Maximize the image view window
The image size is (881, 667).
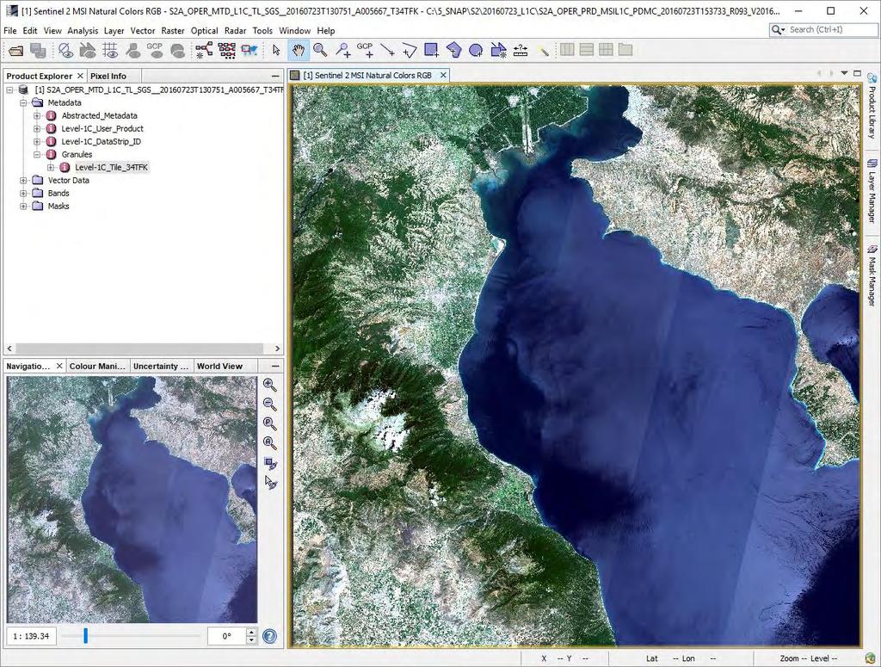click(858, 73)
